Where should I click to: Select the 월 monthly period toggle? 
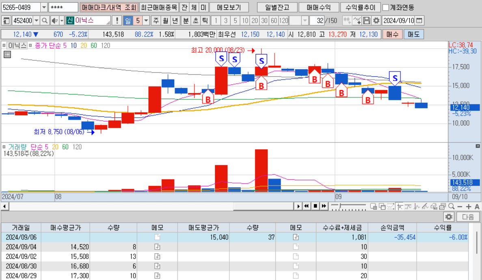pyautogui.click(x=166, y=21)
